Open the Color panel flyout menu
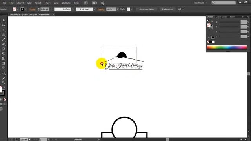251x141 pixels. (248, 17)
